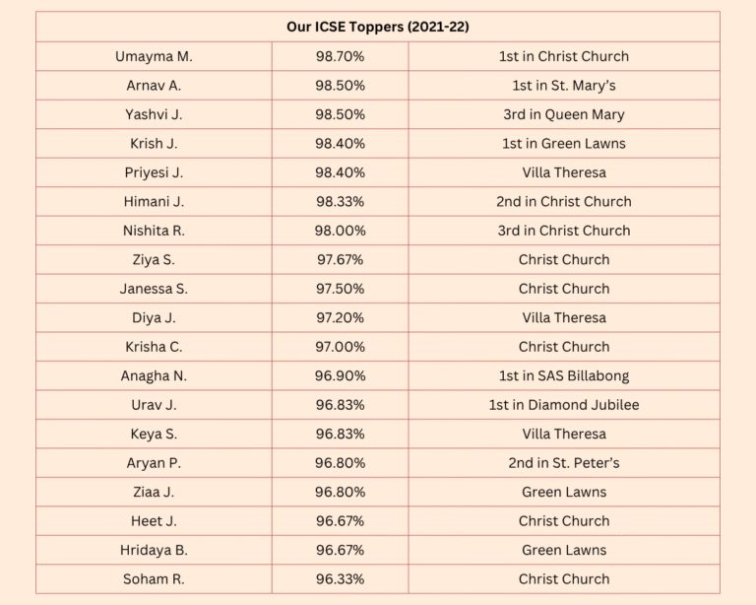Click the 'Our ICSE Toppers (2021-22)' header
756x605 pixels.
pyautogui.click(x=377, y=27)
